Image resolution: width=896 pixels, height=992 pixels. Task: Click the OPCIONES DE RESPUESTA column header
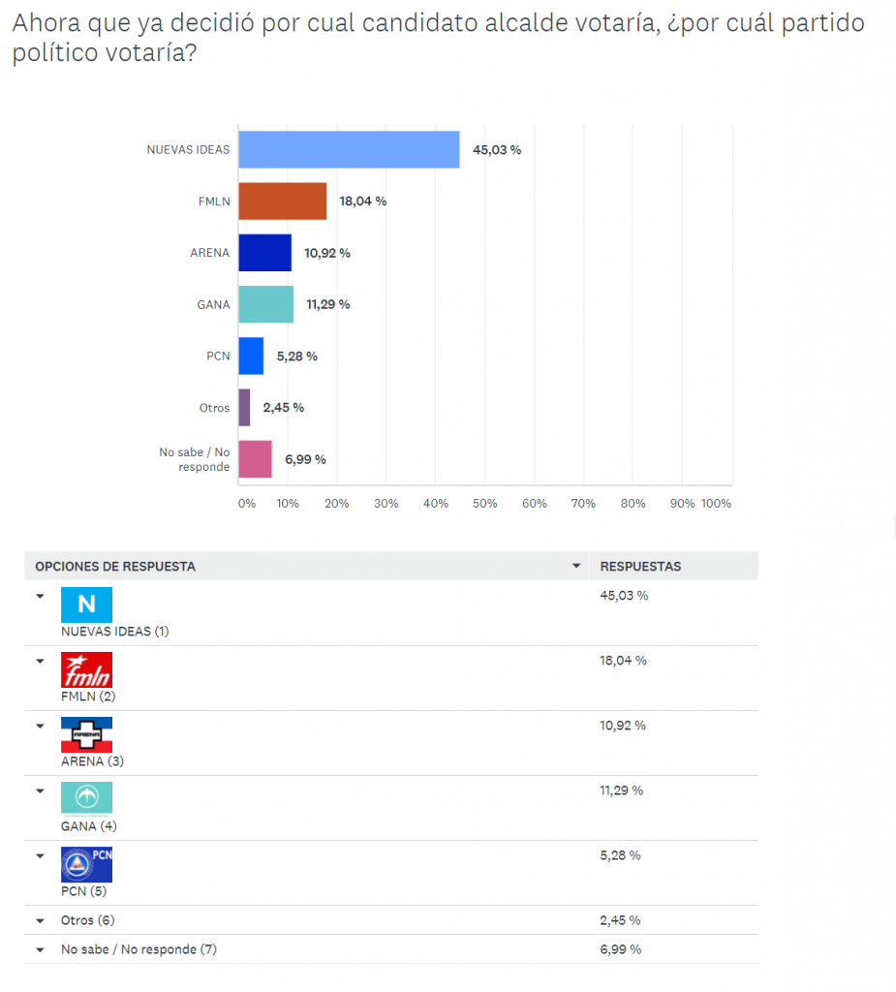pos(115,566)
